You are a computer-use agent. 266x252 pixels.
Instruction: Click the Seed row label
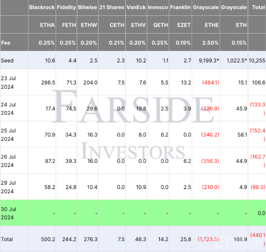coord(7,61)
